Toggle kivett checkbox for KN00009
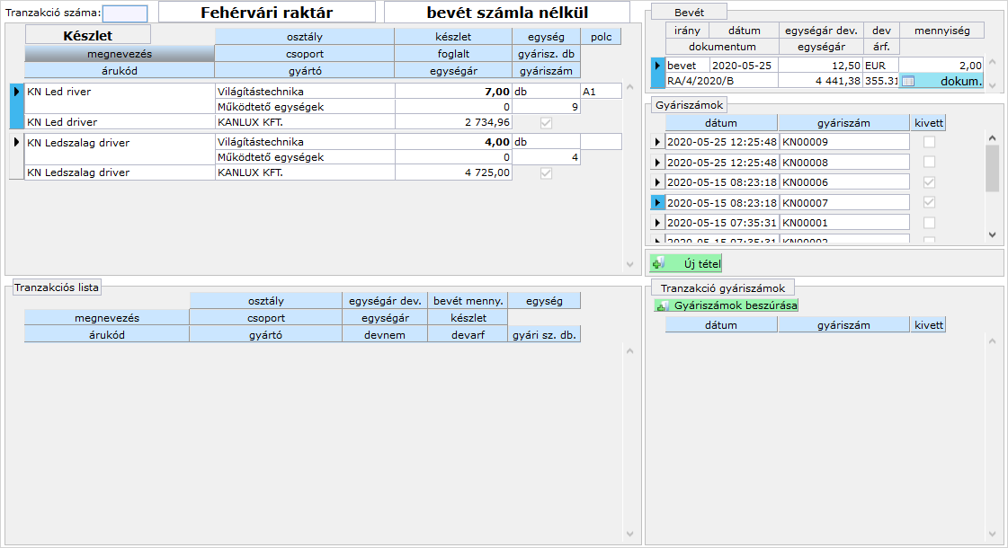The width and height of the screenshot is (1008, 548). (x=929, y=142)
